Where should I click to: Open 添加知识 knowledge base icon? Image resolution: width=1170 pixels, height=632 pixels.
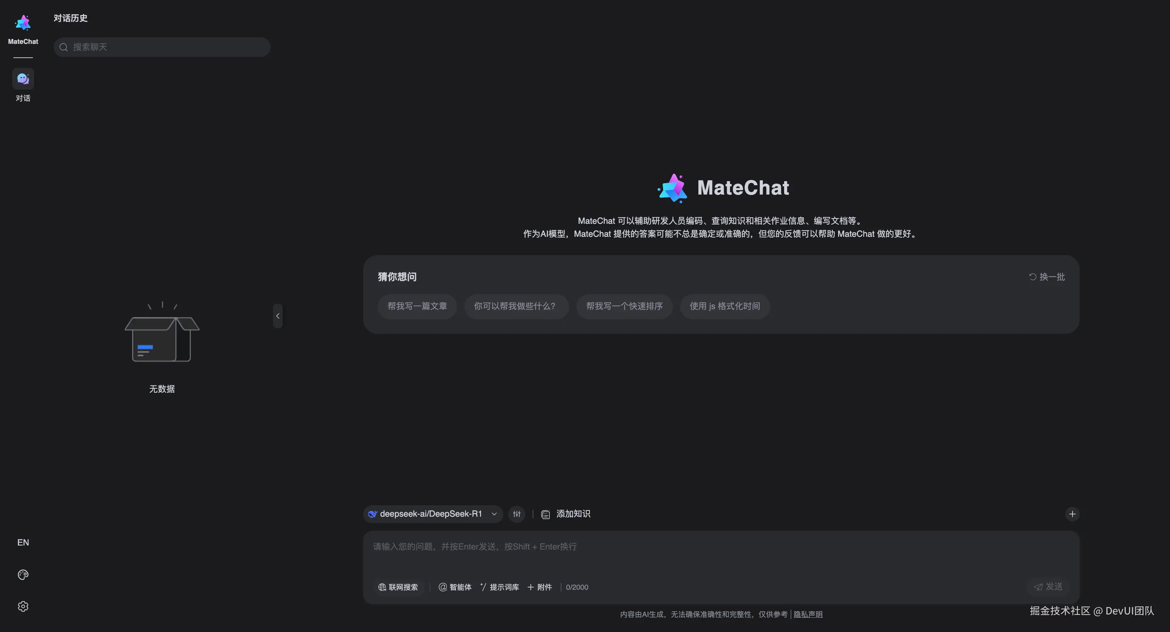[546, 514]
